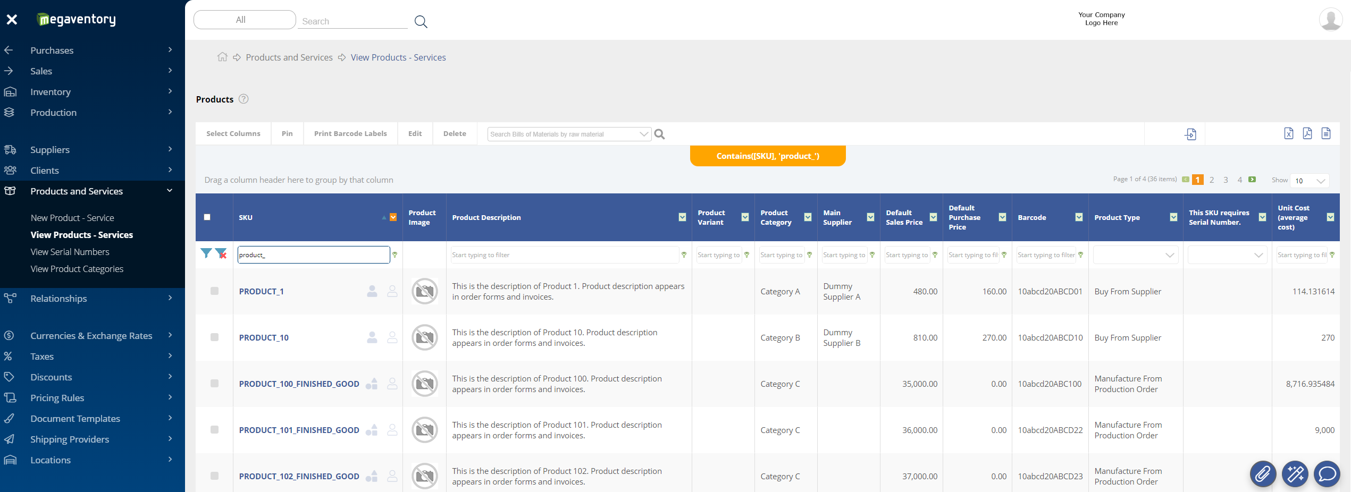Tick the checkbox for PRODUCT_1 row

(214, 291)
